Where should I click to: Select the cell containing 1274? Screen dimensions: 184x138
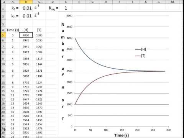coord(39,91)
